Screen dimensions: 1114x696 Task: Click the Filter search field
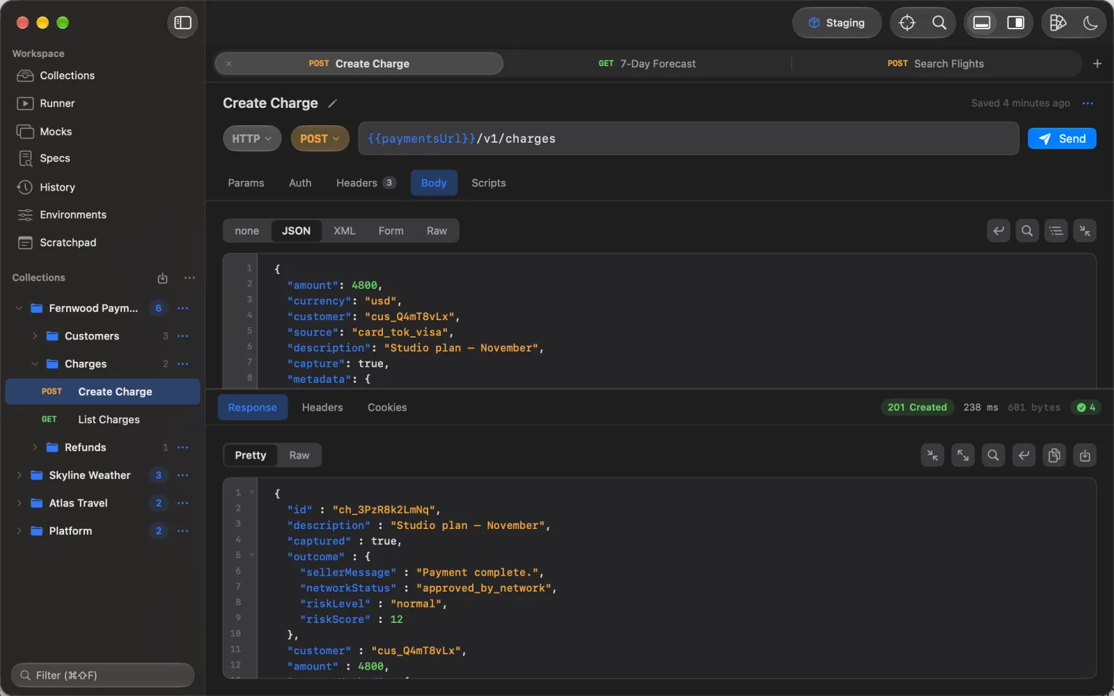click(102, 675)
